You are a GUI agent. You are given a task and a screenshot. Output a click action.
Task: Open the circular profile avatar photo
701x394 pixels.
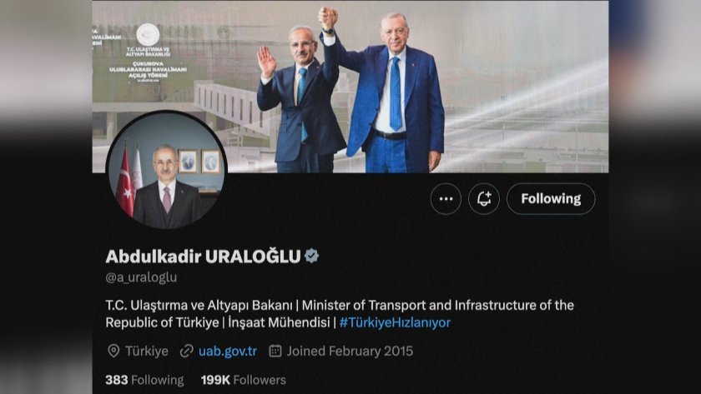167,170
